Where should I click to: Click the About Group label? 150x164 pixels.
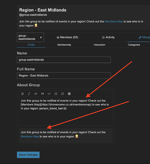[x=28, y=85]
